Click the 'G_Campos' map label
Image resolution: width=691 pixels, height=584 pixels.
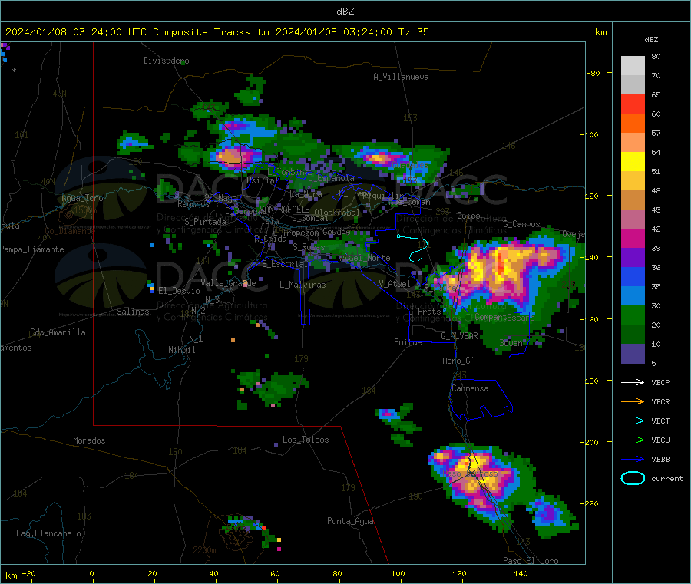pos(521,224)
